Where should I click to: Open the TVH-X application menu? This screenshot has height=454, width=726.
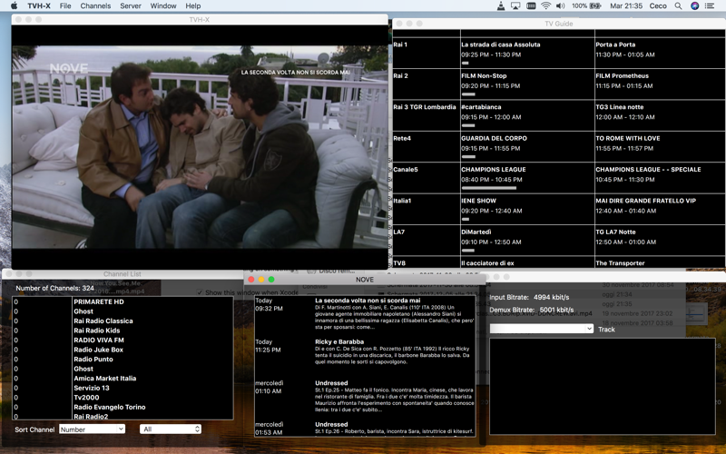(x=39, y=6)
